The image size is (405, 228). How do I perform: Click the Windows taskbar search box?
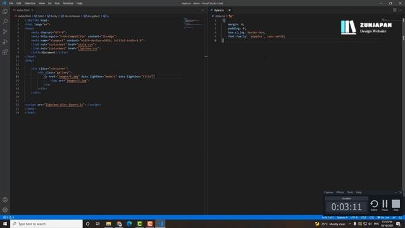pyautogui.click(x=46, y=224)
